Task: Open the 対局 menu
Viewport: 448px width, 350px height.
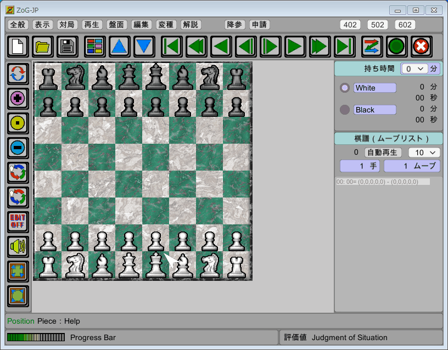Action: (x=67, y=25)
